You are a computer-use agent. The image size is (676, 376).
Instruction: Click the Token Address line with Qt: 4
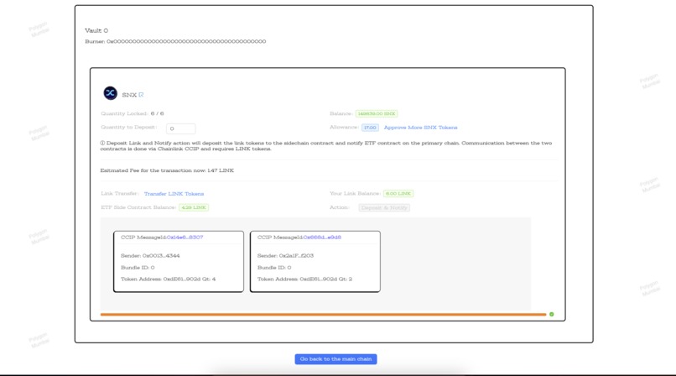[168, 279]
